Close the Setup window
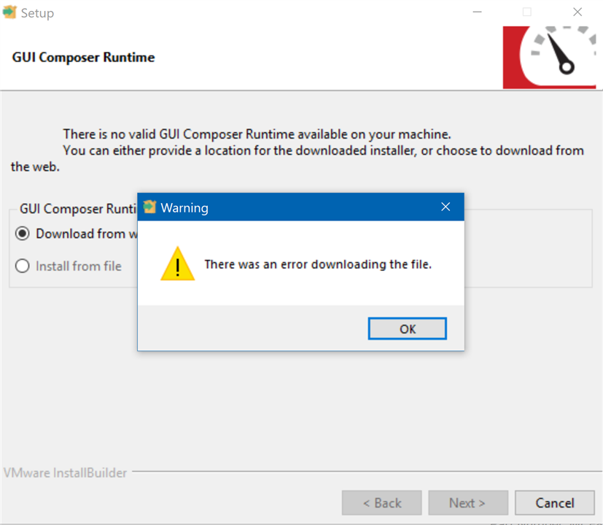This screenshot has height=525, width=603. point(577,12)
